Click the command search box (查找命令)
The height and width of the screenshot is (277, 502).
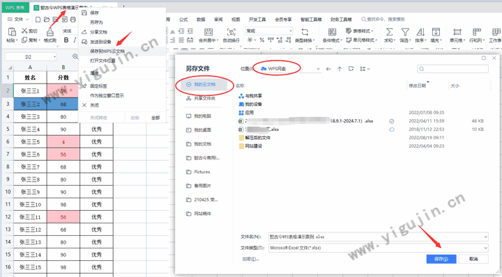(383, 19)
